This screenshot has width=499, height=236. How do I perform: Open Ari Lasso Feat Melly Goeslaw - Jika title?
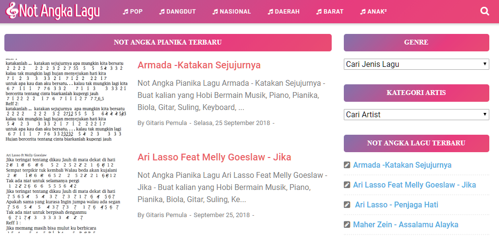214,157
